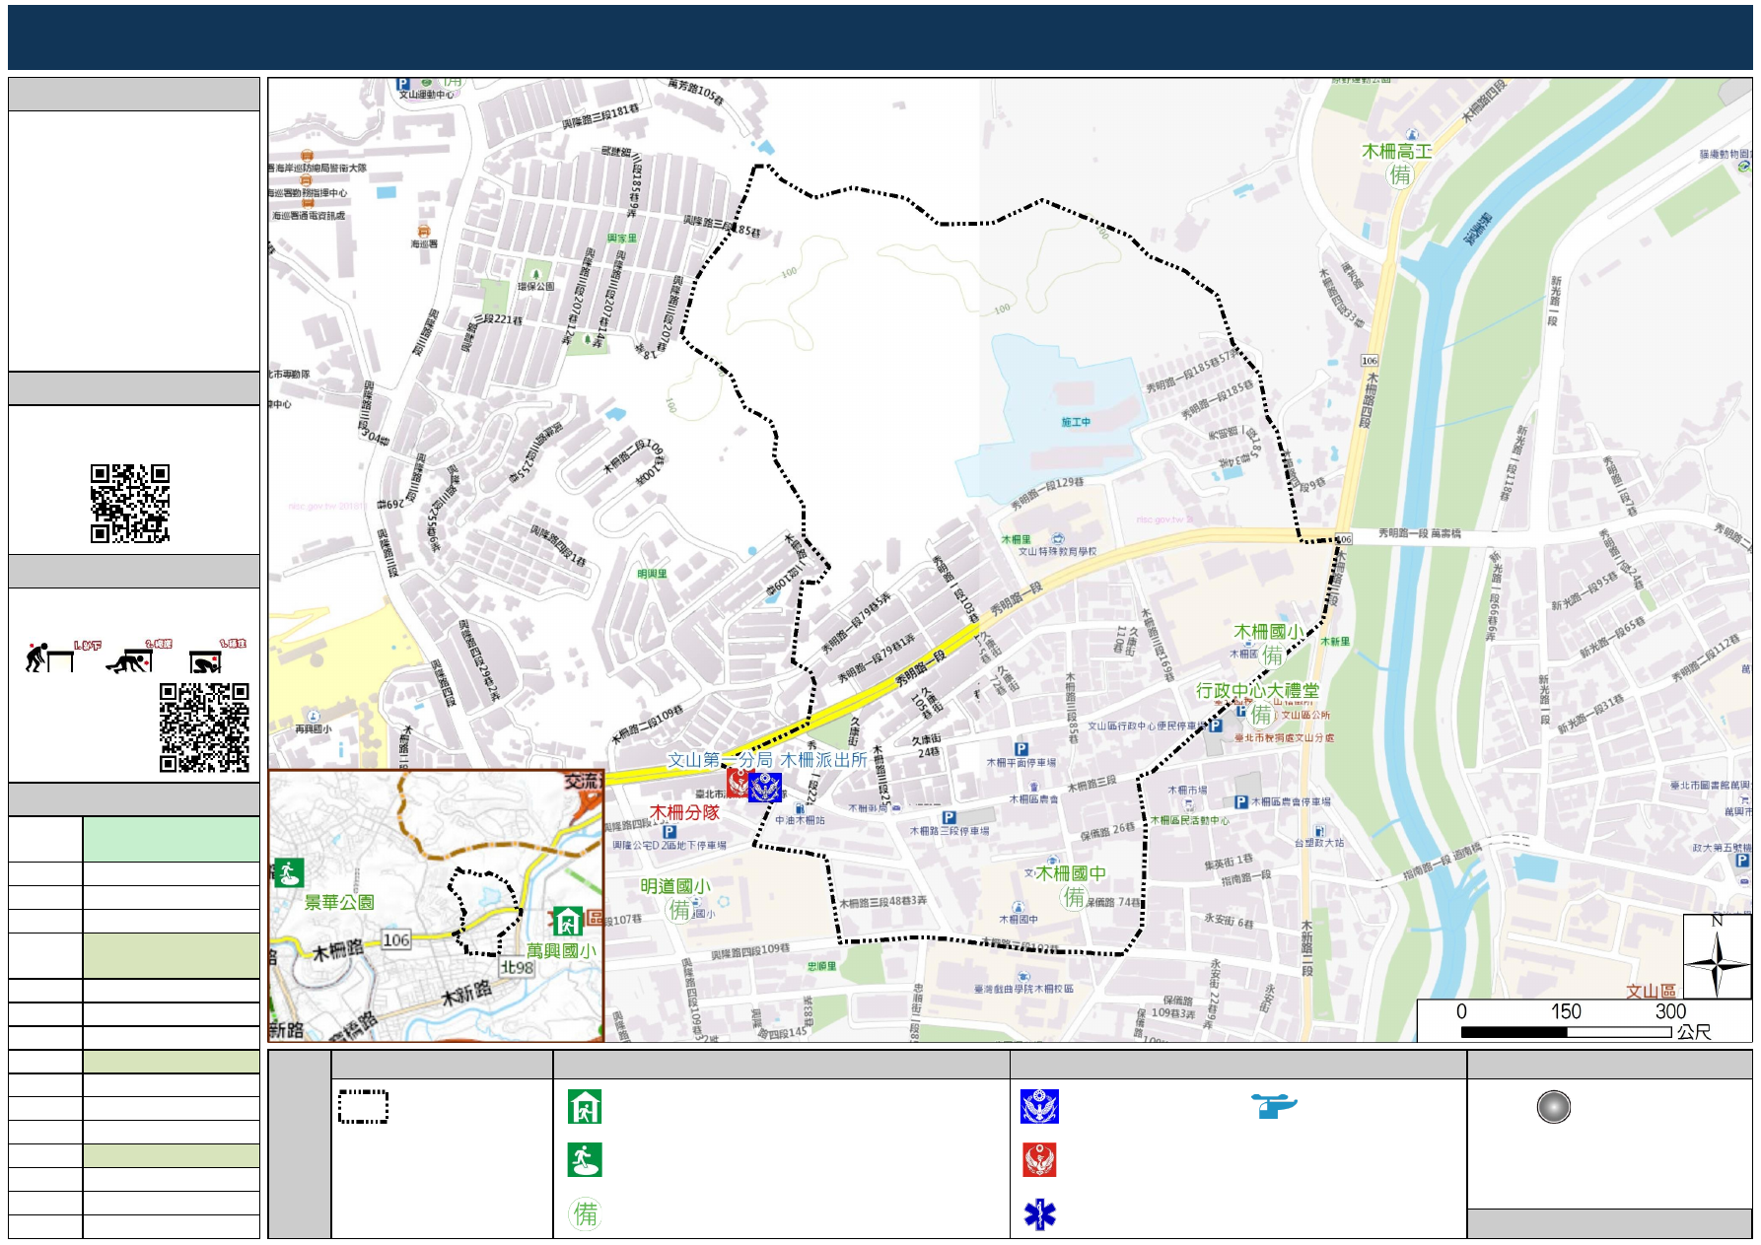Viewport: 1761px width, 1245px height.
Task: Click the '文山區' red label near scale bar
Action: click(1651, 991)
